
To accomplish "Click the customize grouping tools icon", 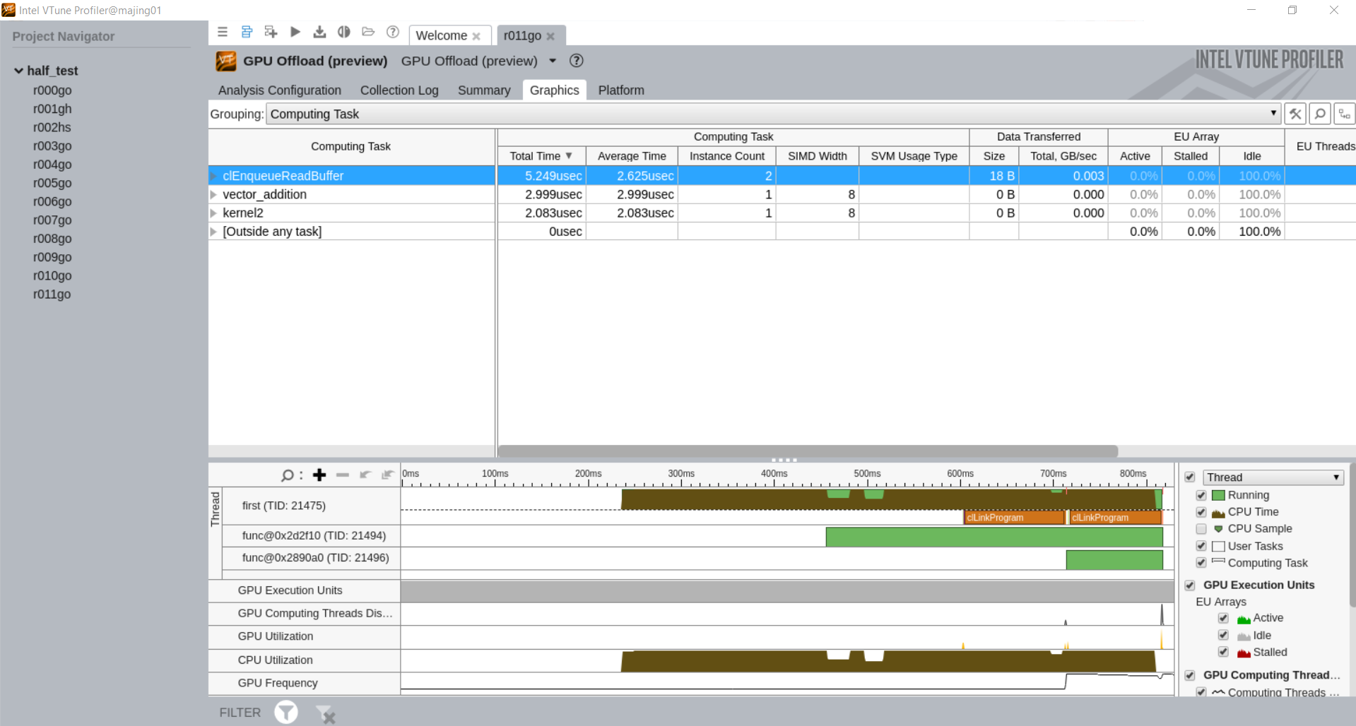I will pyautogui.click(x=1295, y=114).
